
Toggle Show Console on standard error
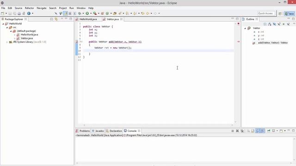(262, 131)
